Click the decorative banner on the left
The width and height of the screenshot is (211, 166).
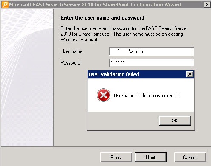27,78
